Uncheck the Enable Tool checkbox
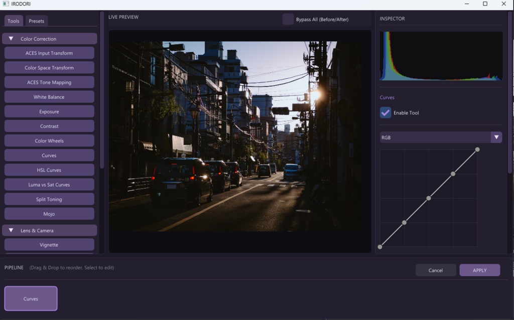Viewport: 514px width, 320px height. 385,113
